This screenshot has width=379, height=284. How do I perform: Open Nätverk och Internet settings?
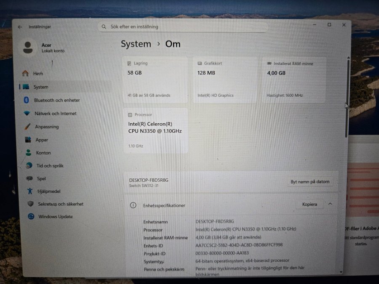point(55,114)
